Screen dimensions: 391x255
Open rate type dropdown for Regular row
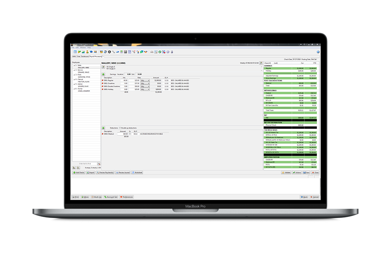145,81
